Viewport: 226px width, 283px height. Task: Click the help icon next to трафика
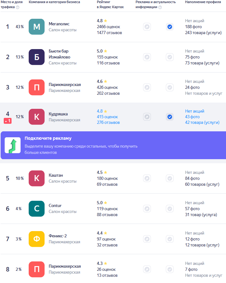click(x=17, y=7)
